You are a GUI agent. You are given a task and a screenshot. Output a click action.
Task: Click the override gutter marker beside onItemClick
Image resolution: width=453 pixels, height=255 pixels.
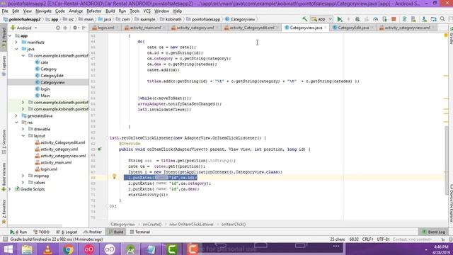99,149
